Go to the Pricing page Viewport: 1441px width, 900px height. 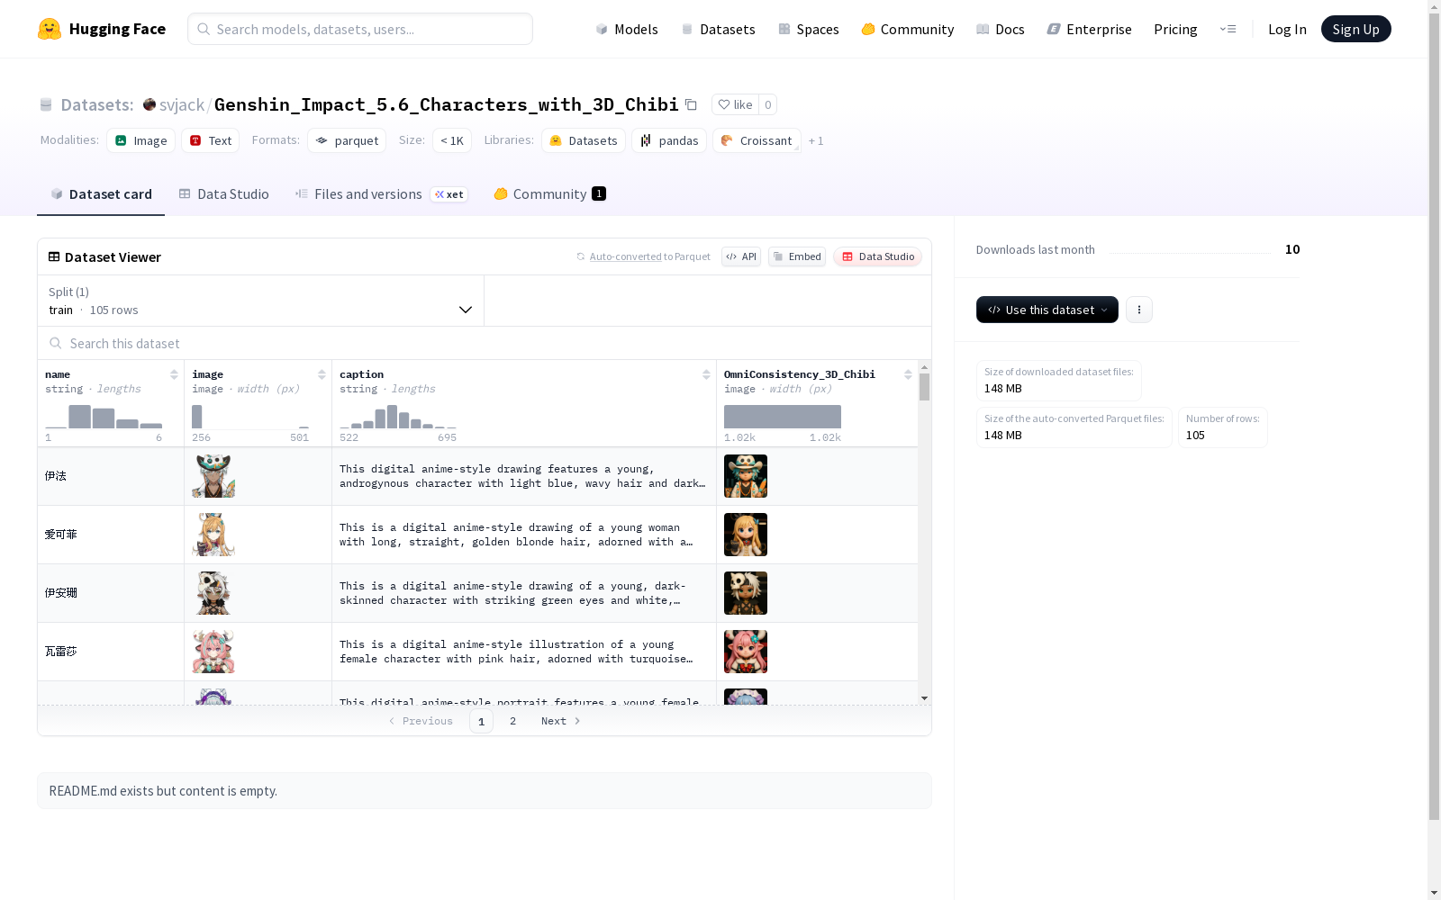tap(1175, 29)
